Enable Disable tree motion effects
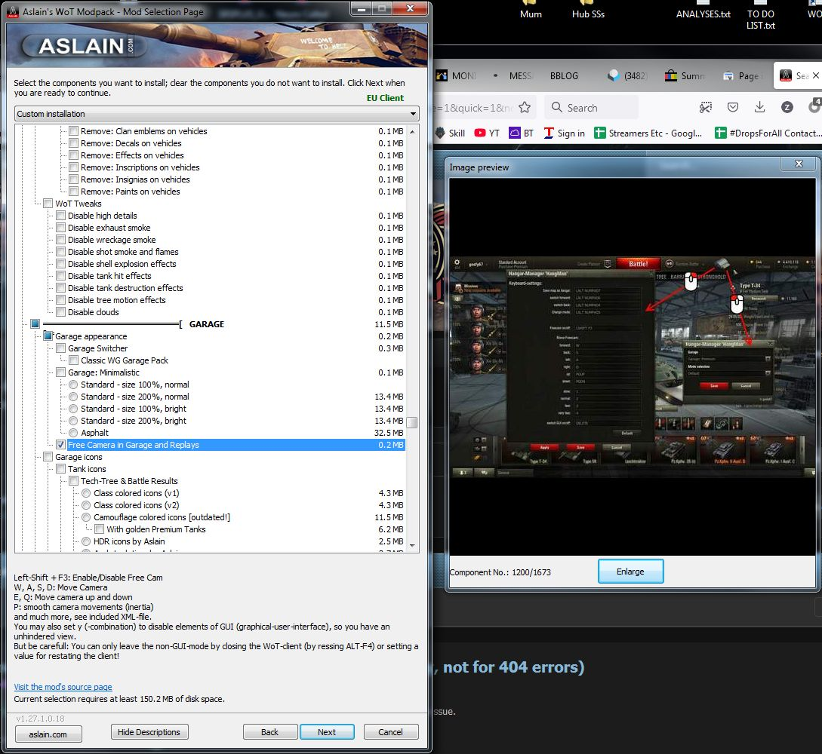This screenshot has height=754, width=822. pos(61,299)
